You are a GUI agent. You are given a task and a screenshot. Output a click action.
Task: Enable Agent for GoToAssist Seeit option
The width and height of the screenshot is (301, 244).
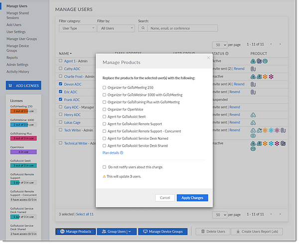(x=104, y=116)
